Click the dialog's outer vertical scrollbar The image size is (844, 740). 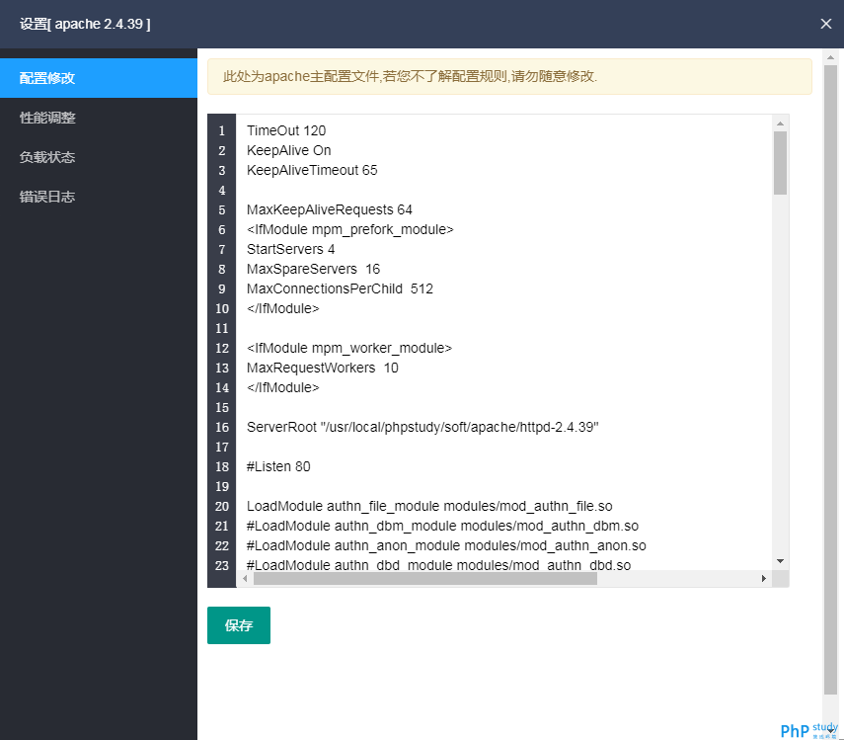(830, 375)
